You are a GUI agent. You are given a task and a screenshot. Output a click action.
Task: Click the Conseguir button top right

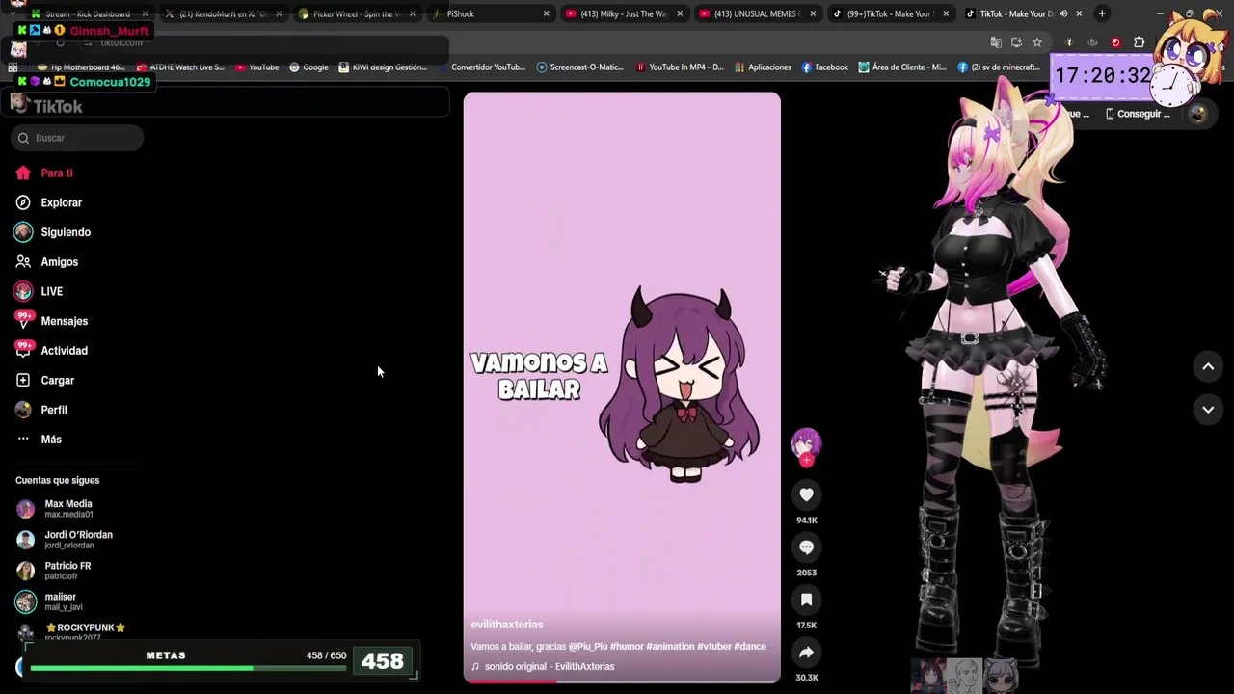(1137, 114)
